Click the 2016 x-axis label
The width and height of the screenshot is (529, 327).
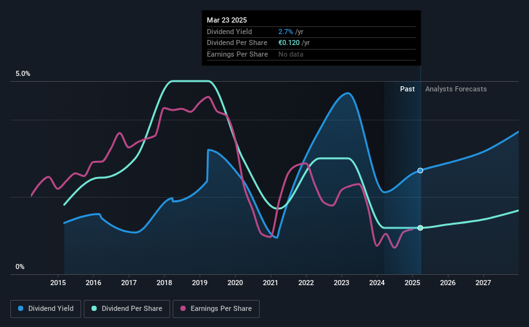(x=93, y=283)
